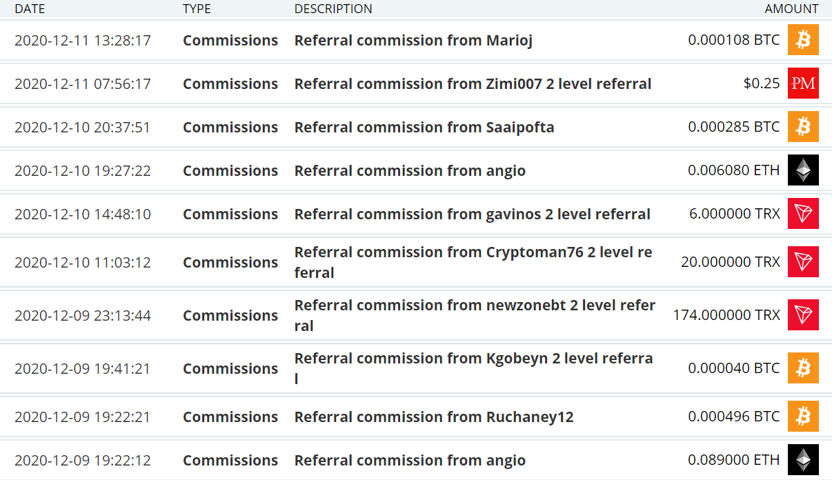Image resolution: width=832 pixels, height=480 pixels.
Task: Click the Bitcoin icon in the Marioj row
Action: click(x=803, y=40)
